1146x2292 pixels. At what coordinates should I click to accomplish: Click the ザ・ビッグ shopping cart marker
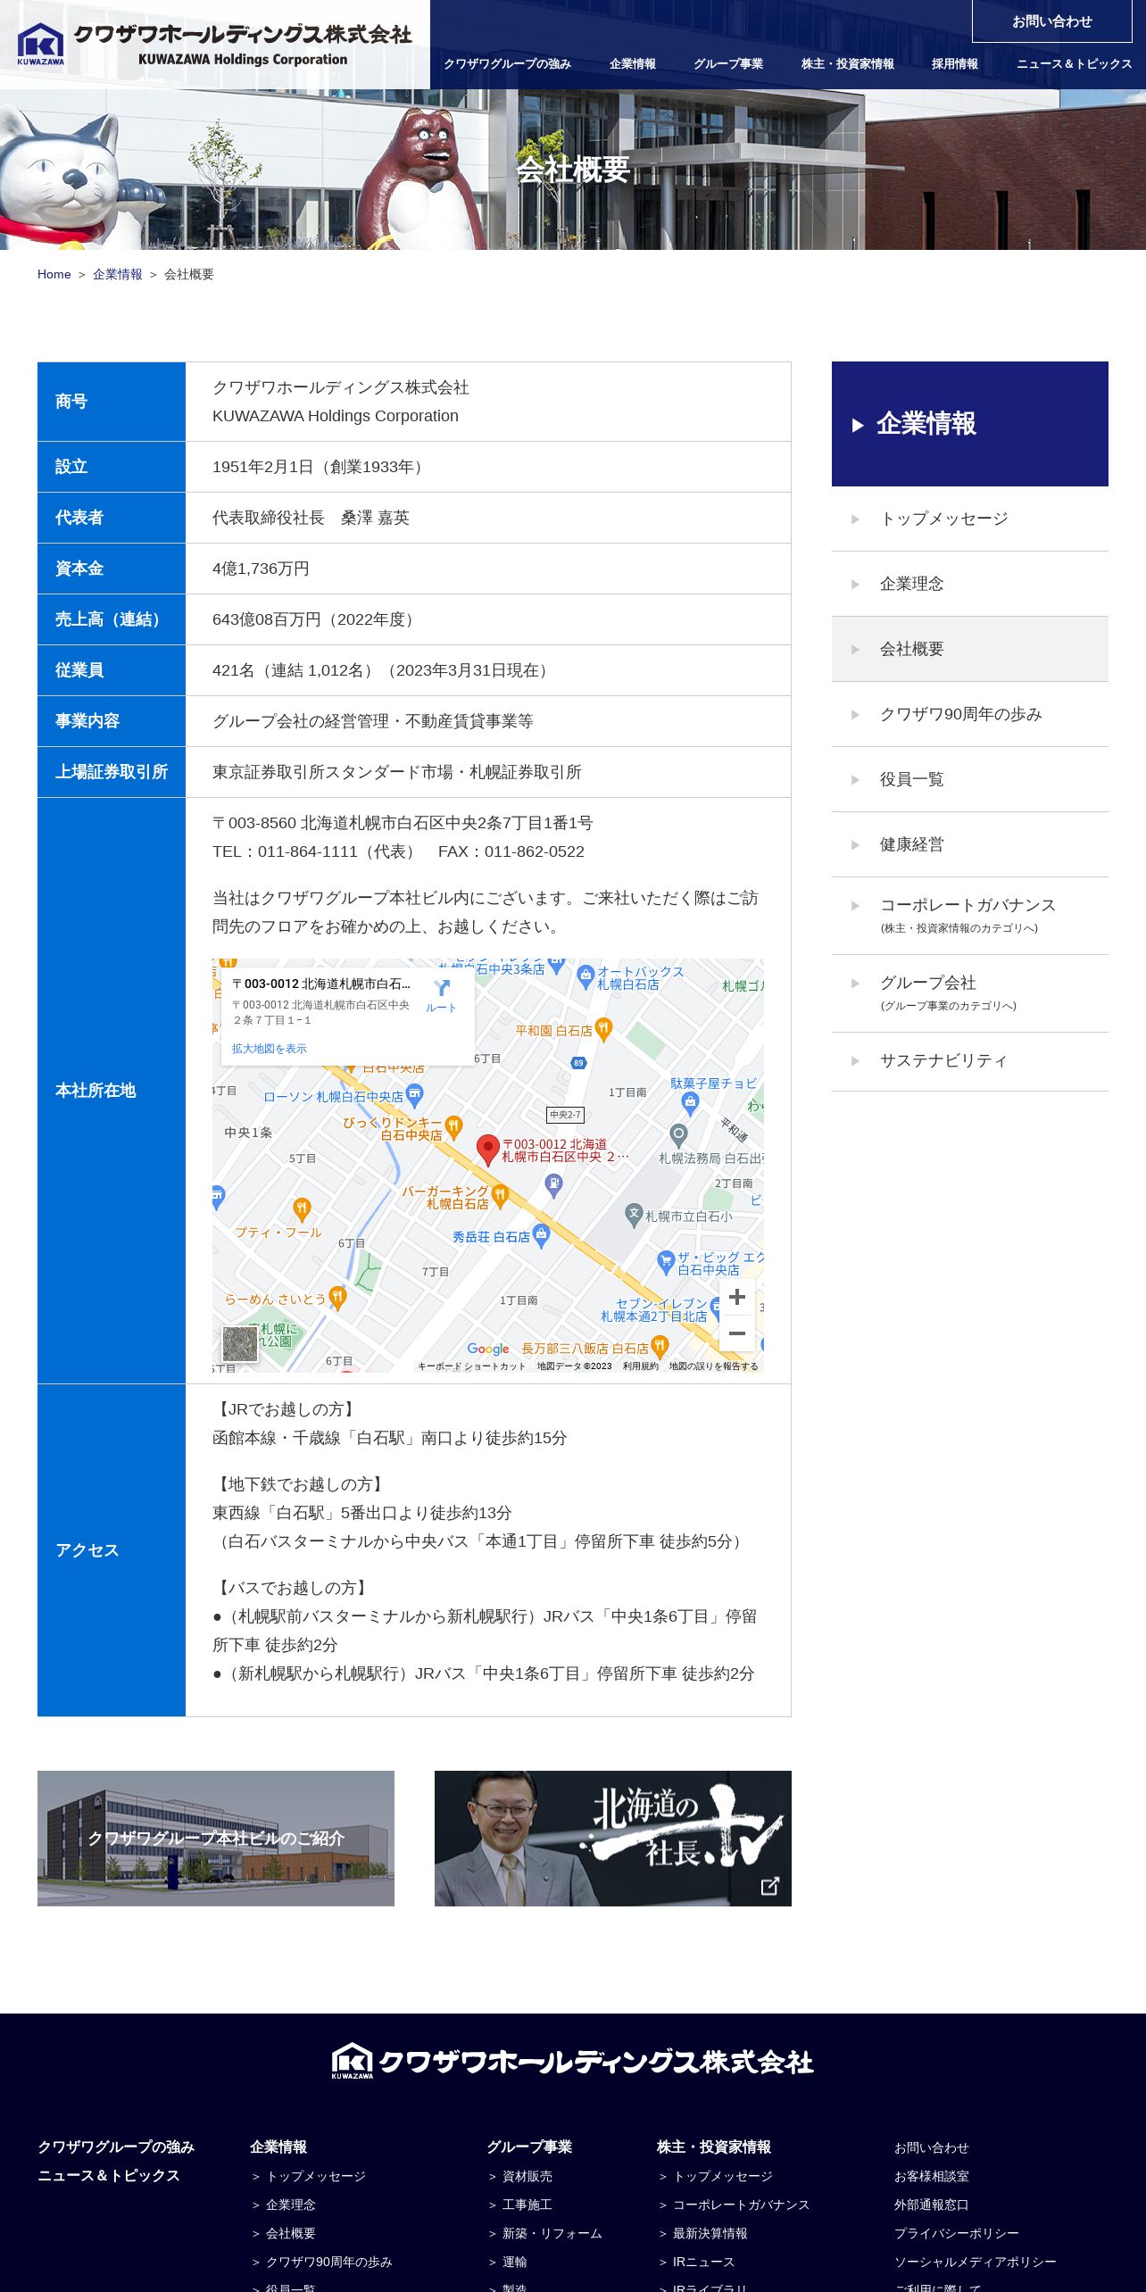tap(665, 1262)
